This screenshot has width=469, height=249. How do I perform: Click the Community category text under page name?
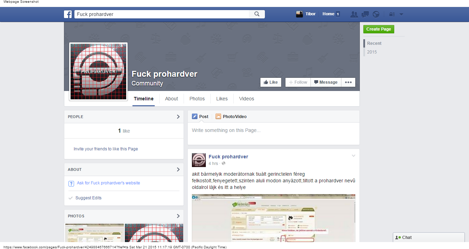tap(147, 83)
